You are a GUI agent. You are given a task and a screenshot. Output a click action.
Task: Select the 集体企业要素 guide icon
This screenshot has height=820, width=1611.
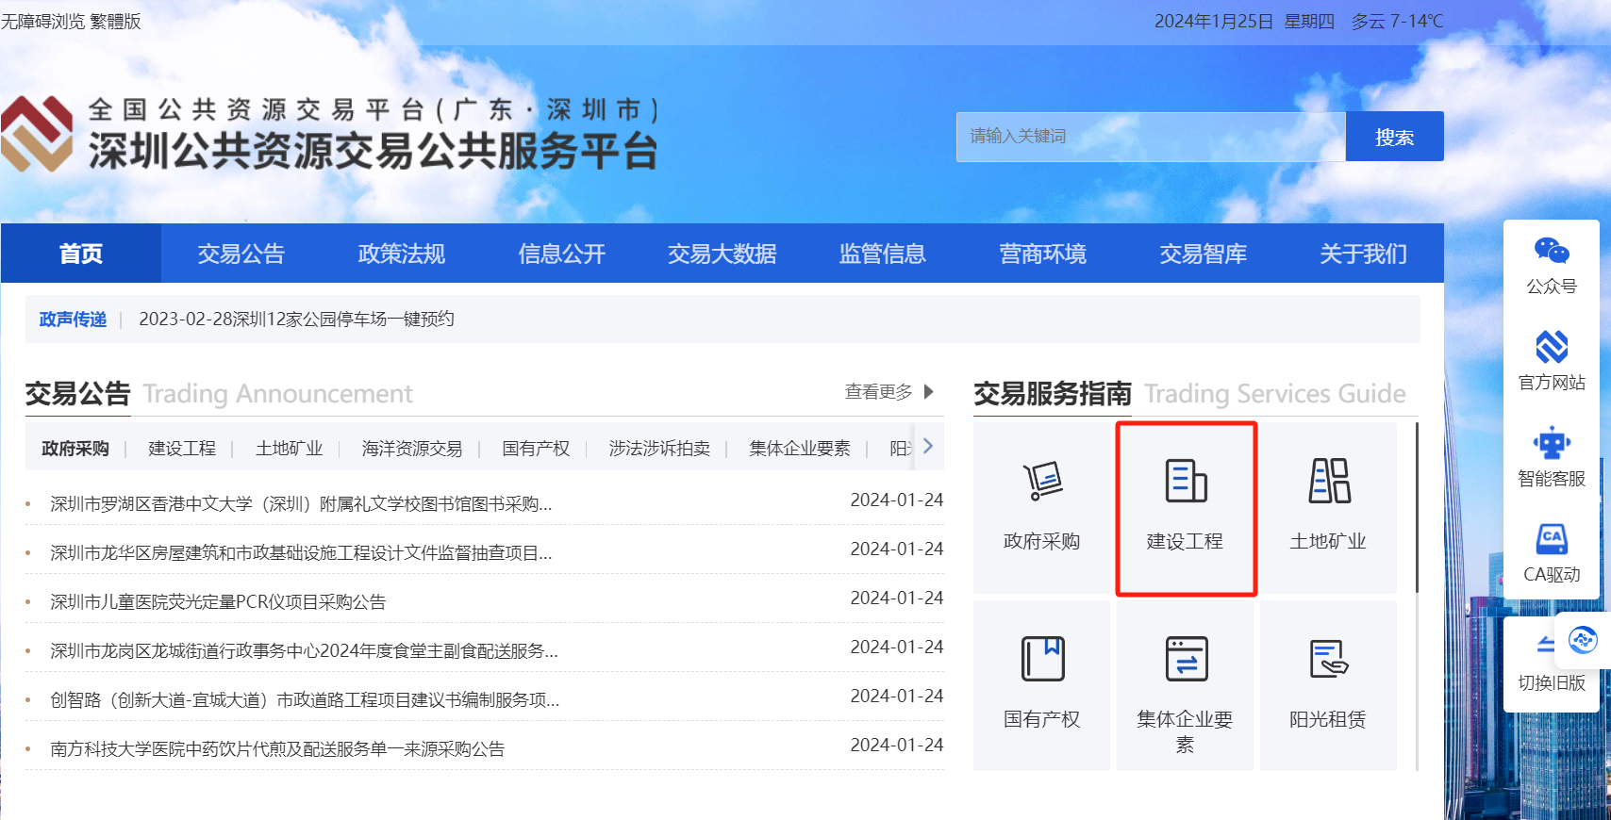1186,659
